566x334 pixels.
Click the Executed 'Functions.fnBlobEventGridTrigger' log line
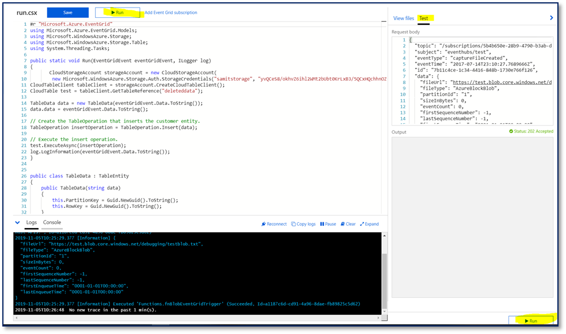pos(187,304)
